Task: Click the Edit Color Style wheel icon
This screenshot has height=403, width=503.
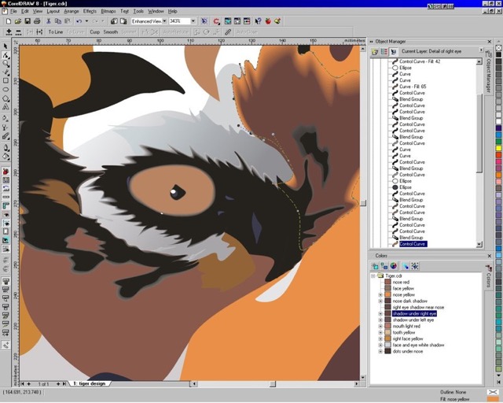Action: tap(394, 266)
